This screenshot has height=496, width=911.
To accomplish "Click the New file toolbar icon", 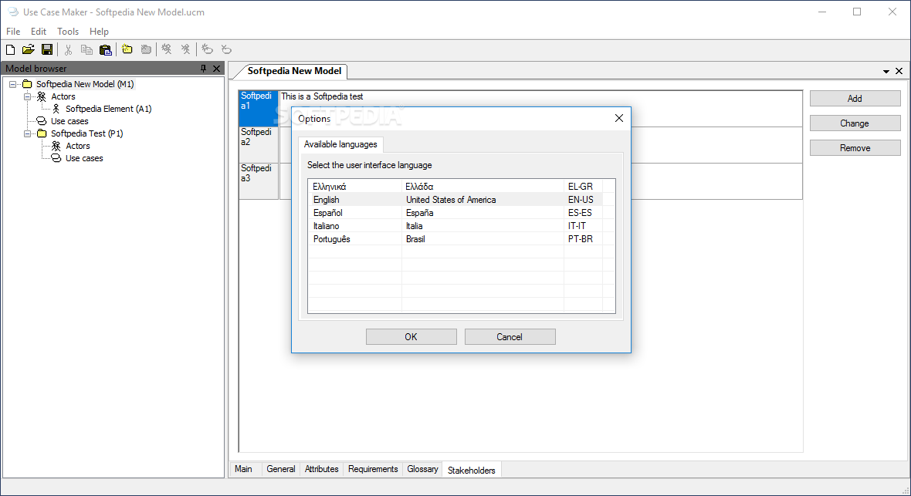I will click(x=11, y=50).
